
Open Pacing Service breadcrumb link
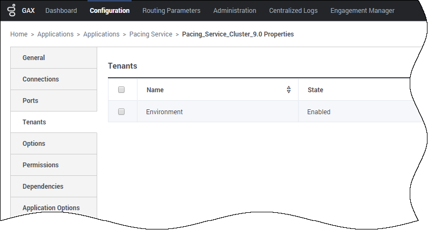(x=151, y=34)
